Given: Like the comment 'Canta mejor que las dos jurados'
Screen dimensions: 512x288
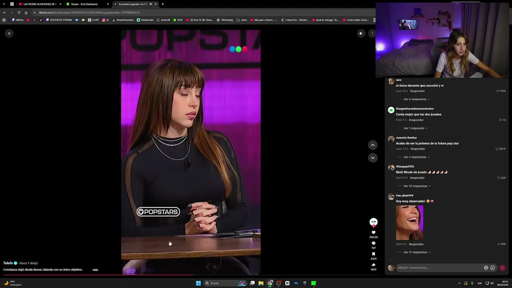Looking at the screenshot, I should pyautogui.click(x=500, y=120).
